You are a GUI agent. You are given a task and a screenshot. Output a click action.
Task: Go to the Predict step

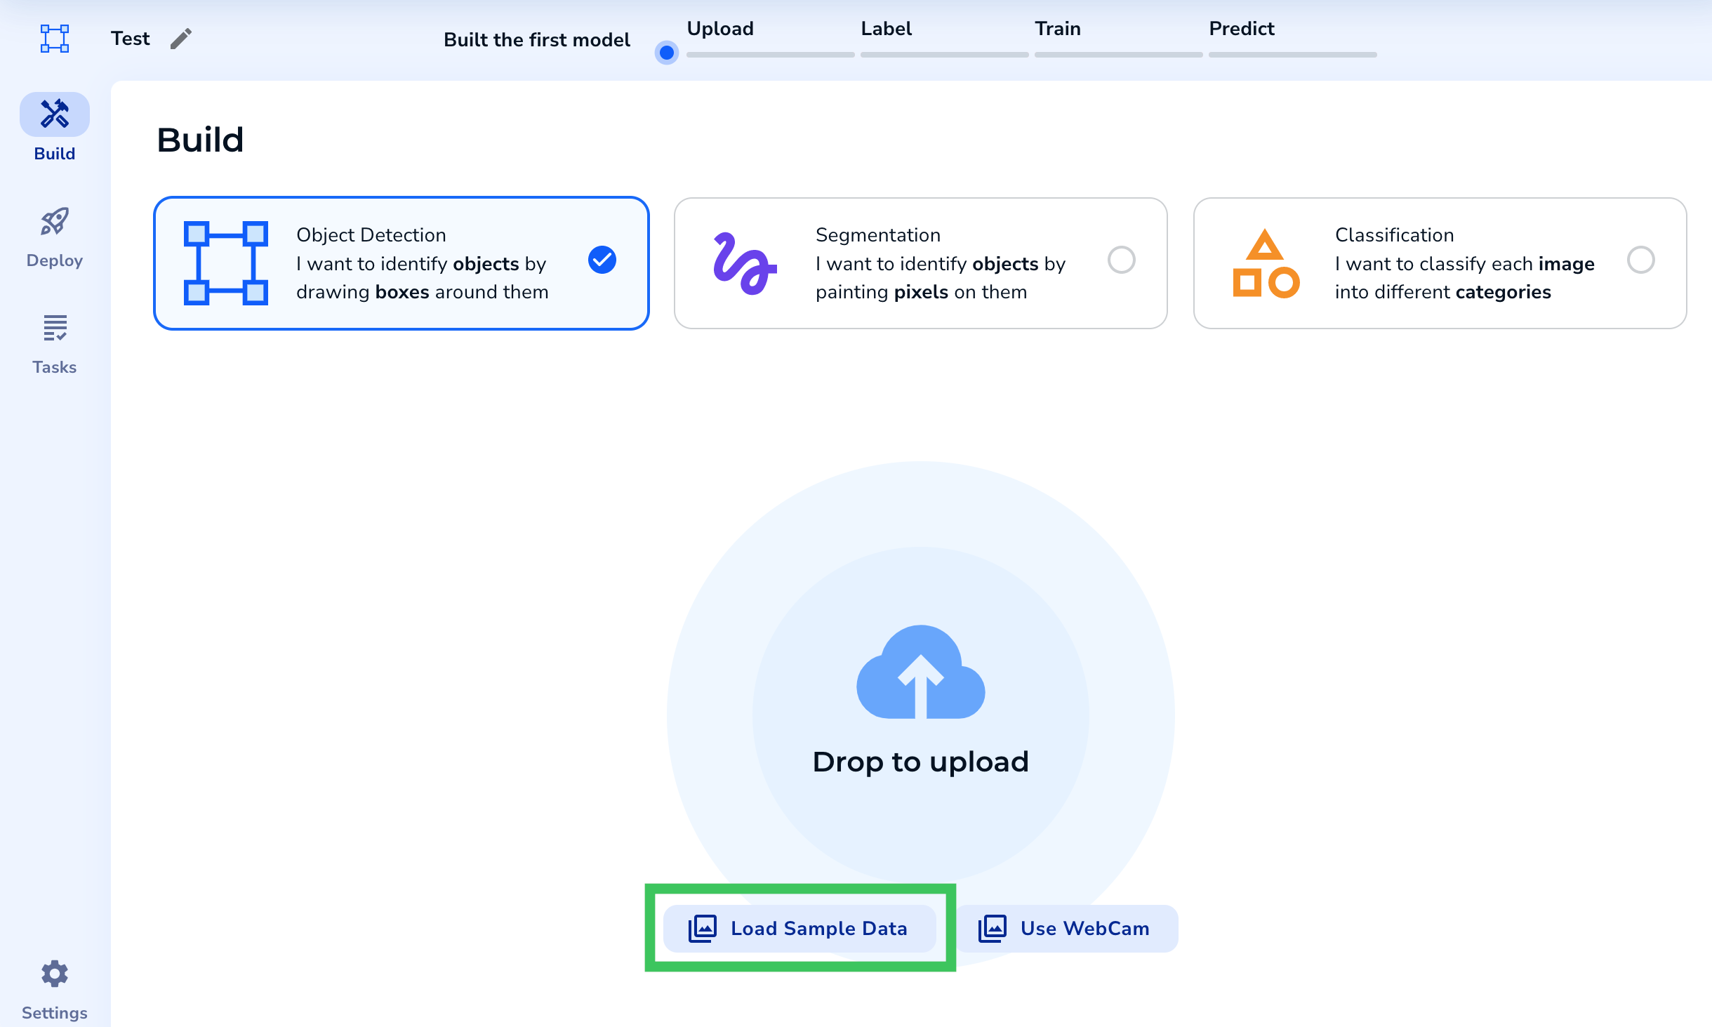point(1241,29)
